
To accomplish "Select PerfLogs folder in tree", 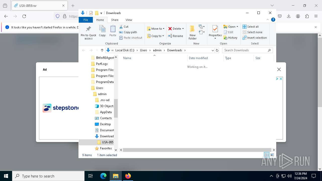I will [102, 64].
